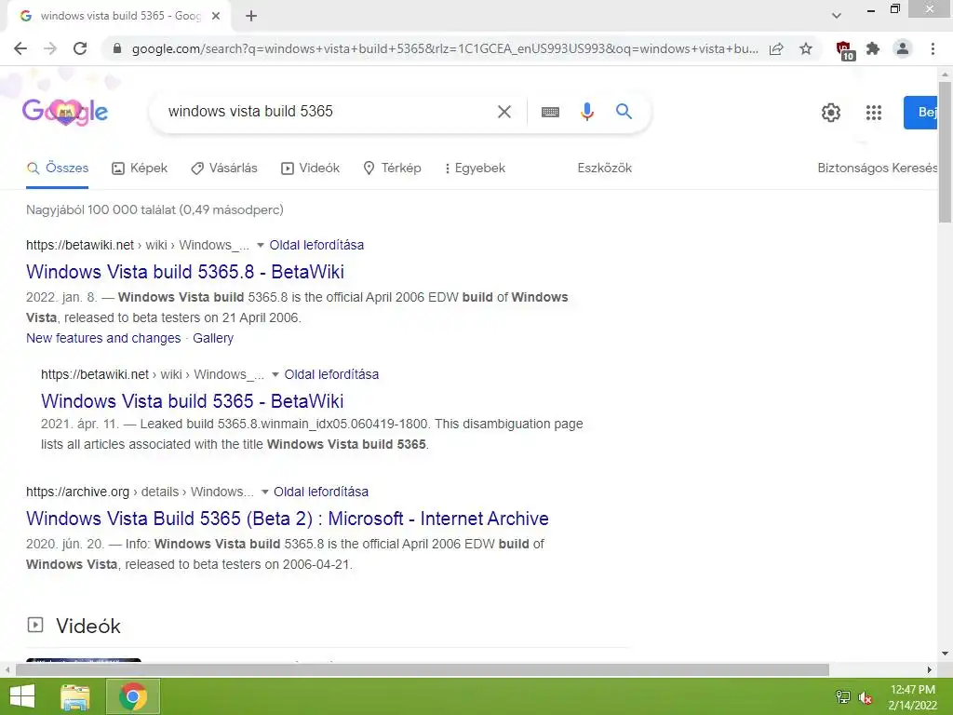The image size is (953, 715).
Task: Go back to previous page
Action: click(x=20, y=48)
